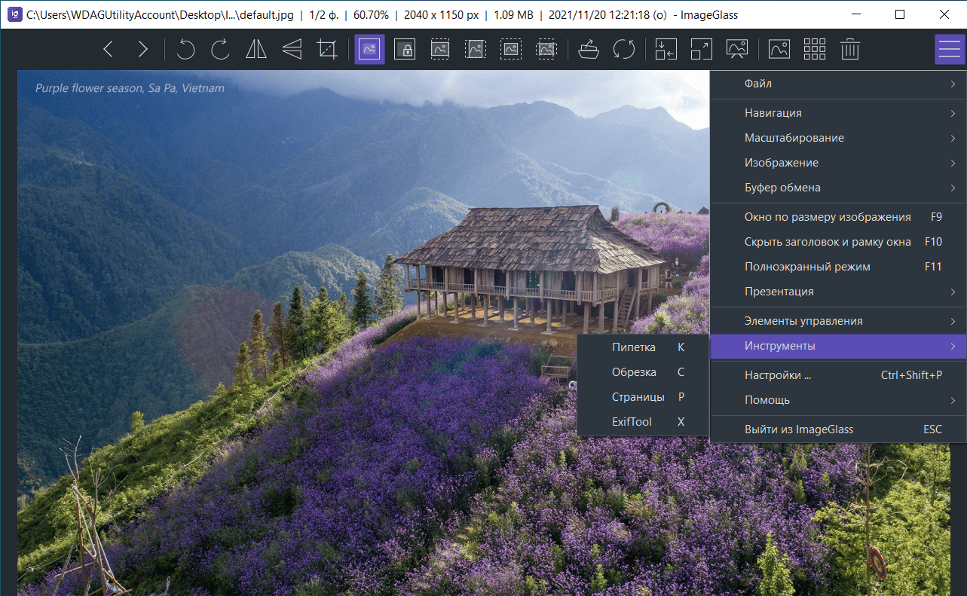Viewport: 967px width, 596px height.
Task: Open ExifTool from the tools submenu
Action: [643, 422]
